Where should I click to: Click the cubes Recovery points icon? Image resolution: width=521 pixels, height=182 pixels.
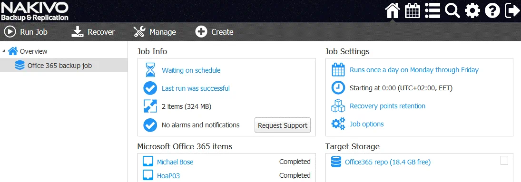click(x=338, y=106)
